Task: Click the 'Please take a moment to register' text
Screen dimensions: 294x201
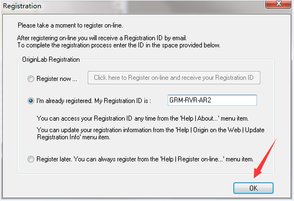Action: [x=70, y=25]
